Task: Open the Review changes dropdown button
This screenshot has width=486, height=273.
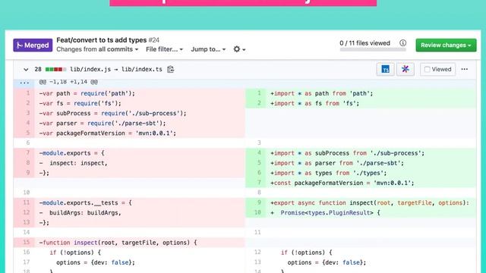Action: [x=446, y=45]
